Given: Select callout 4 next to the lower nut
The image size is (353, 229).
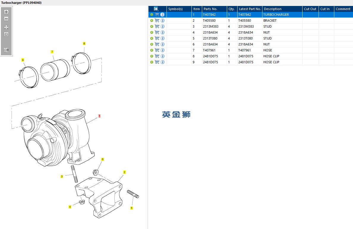Looking at the screenshot, I should (70, 207).
